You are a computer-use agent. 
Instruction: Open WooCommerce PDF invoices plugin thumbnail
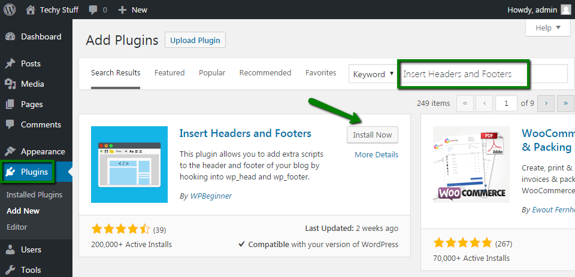[471, 165]
